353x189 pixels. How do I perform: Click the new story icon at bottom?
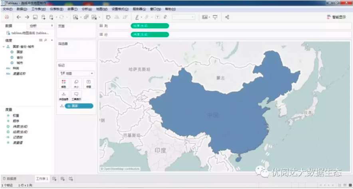click(71, 179)
